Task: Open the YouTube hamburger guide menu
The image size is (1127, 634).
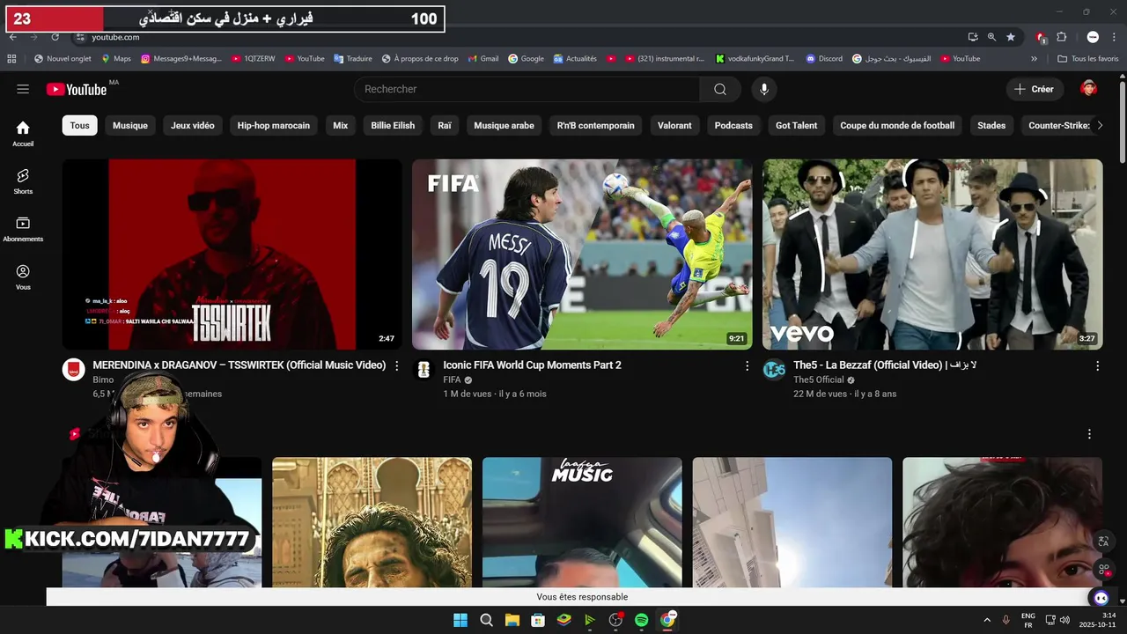Action: pos(23,89)
